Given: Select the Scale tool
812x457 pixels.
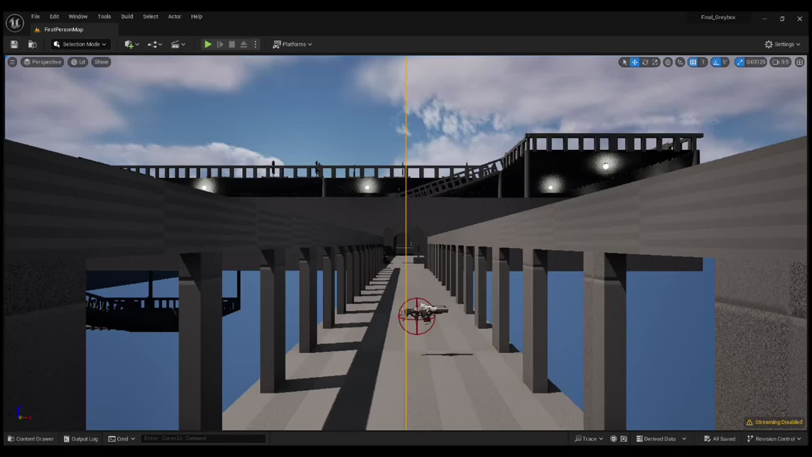Looking at the screenshot, I should (x=656, y=62).
